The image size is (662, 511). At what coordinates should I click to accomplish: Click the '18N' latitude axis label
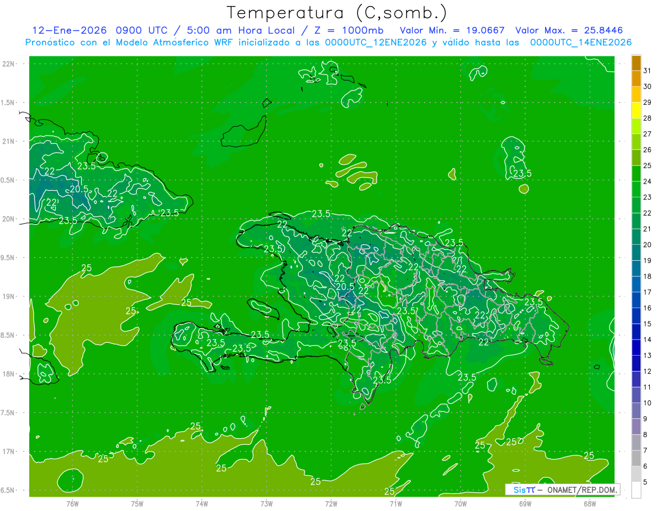pos(8,374)
